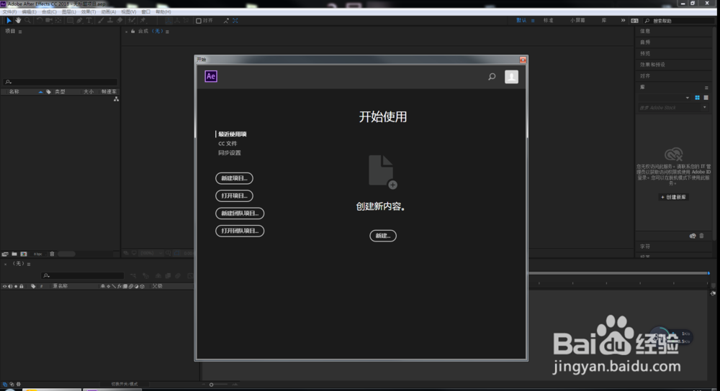Click the search icon in Start dialog
Screen dimensions: 720x391
[492, 77]
